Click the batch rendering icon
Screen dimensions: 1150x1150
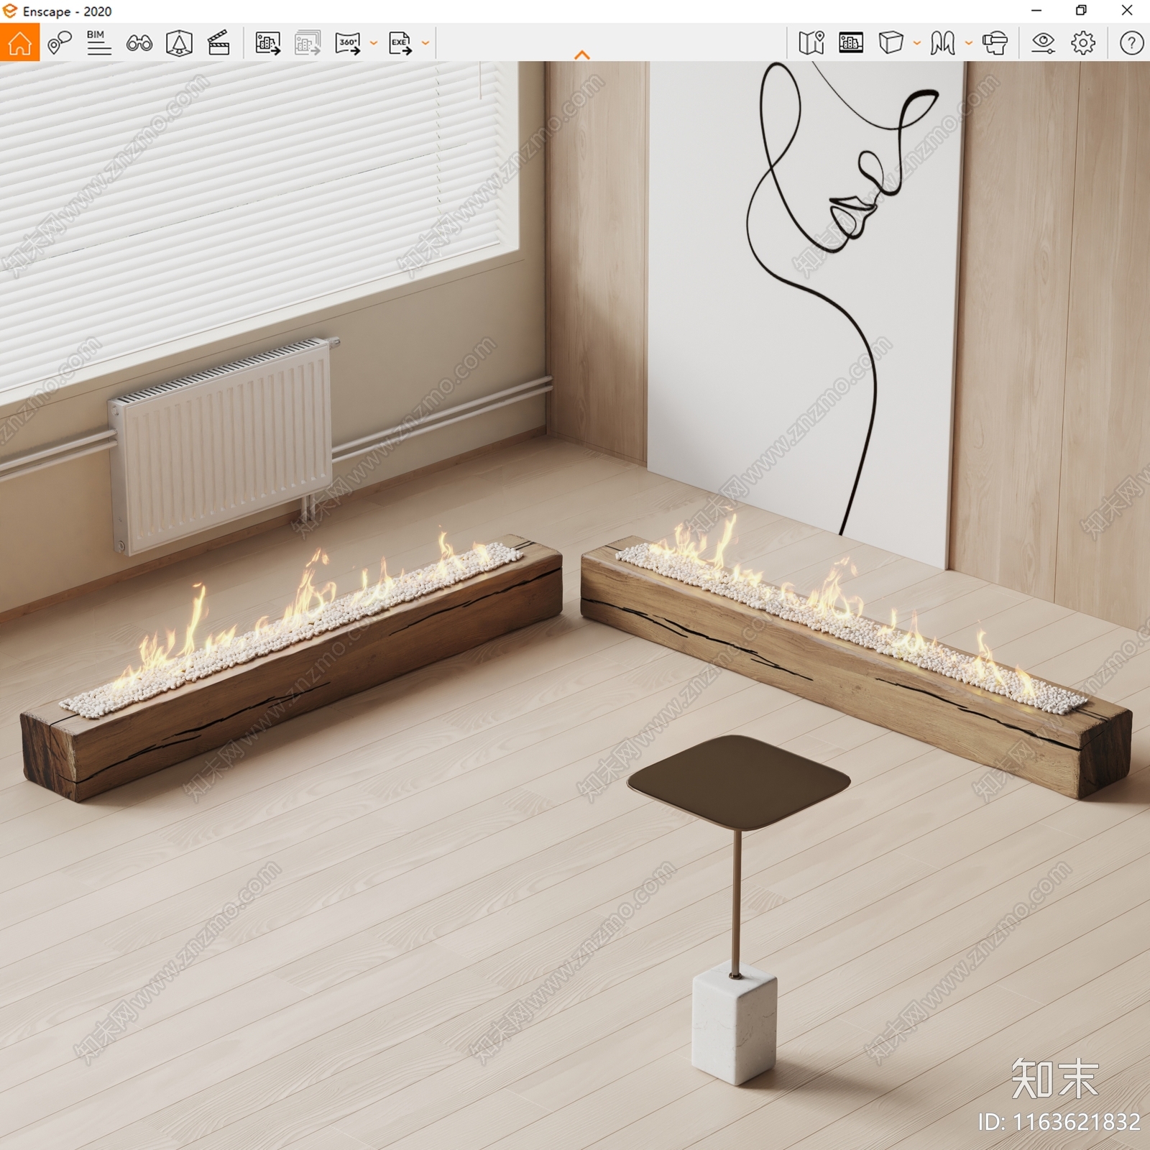(x=308, y=43)
